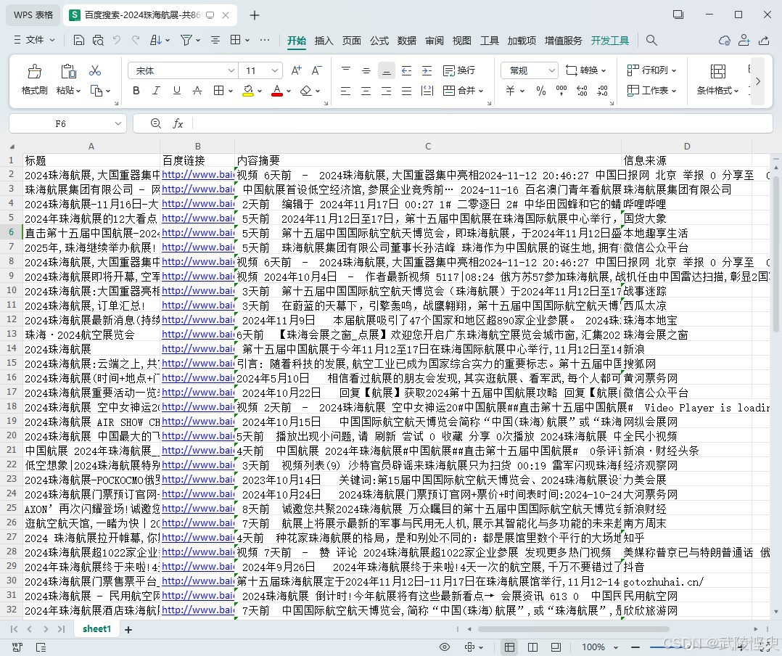Screen dimensions: 782x656
Task: Align text right
Action: pyautogui.click(x=386, y=91)
